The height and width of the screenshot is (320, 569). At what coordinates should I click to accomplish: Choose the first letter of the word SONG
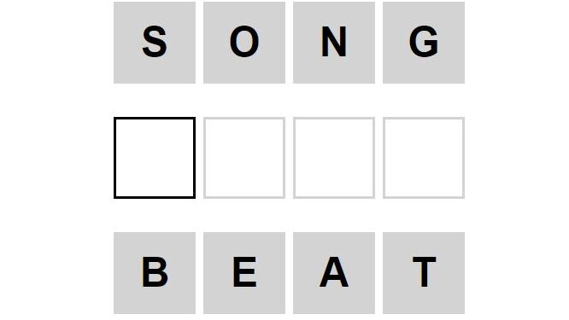click(x=155, y=43)
